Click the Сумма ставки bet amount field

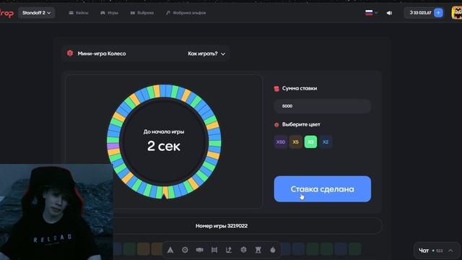323,106
